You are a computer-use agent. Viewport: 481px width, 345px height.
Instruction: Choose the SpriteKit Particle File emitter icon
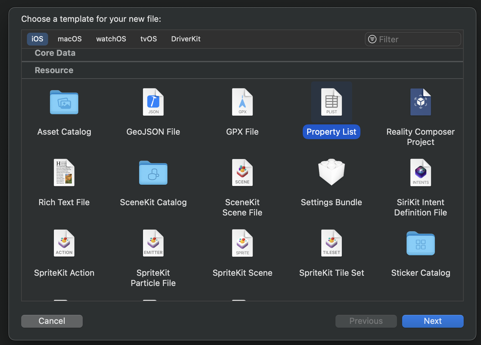tap(153, 243)
